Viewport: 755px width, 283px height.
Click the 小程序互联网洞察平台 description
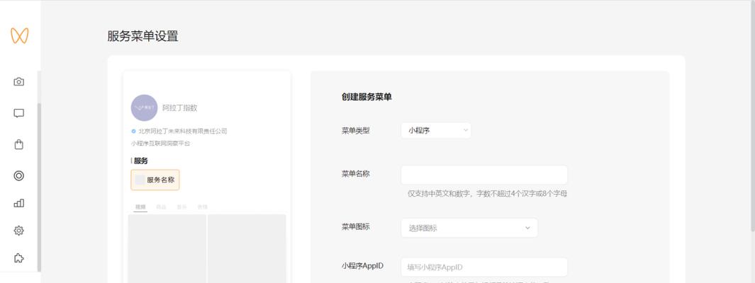pyautogui.click(x=160, y=143)
